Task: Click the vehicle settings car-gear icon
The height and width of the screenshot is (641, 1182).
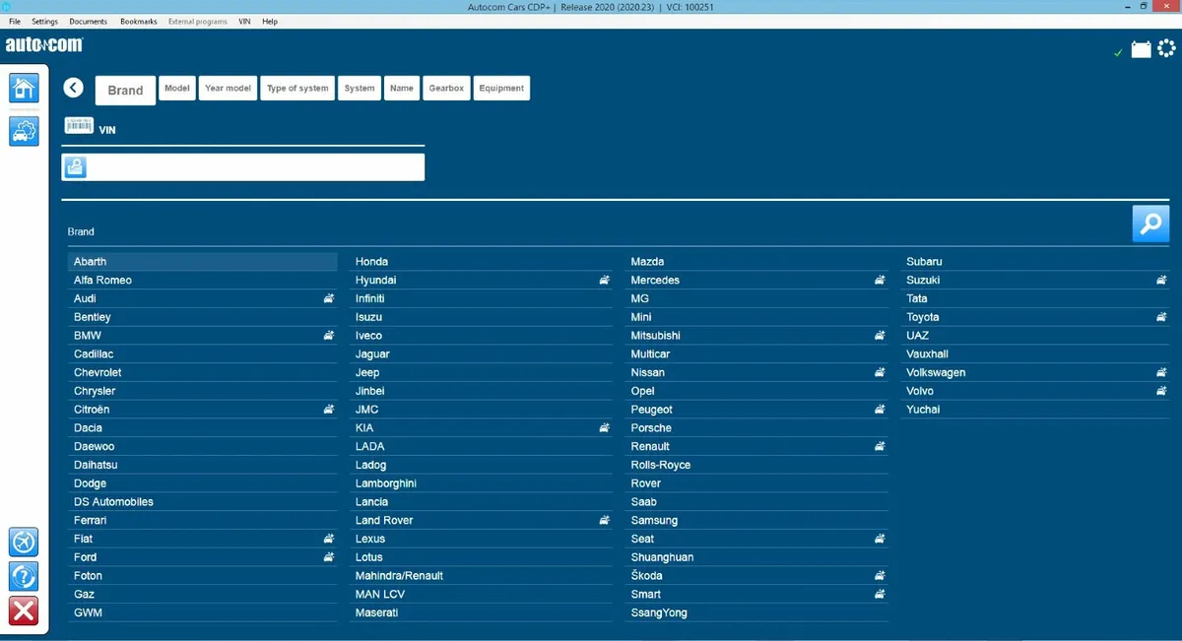Action: point(24,130)
